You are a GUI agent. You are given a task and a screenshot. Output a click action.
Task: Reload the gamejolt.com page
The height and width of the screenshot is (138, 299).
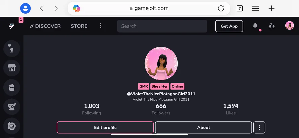221,8
